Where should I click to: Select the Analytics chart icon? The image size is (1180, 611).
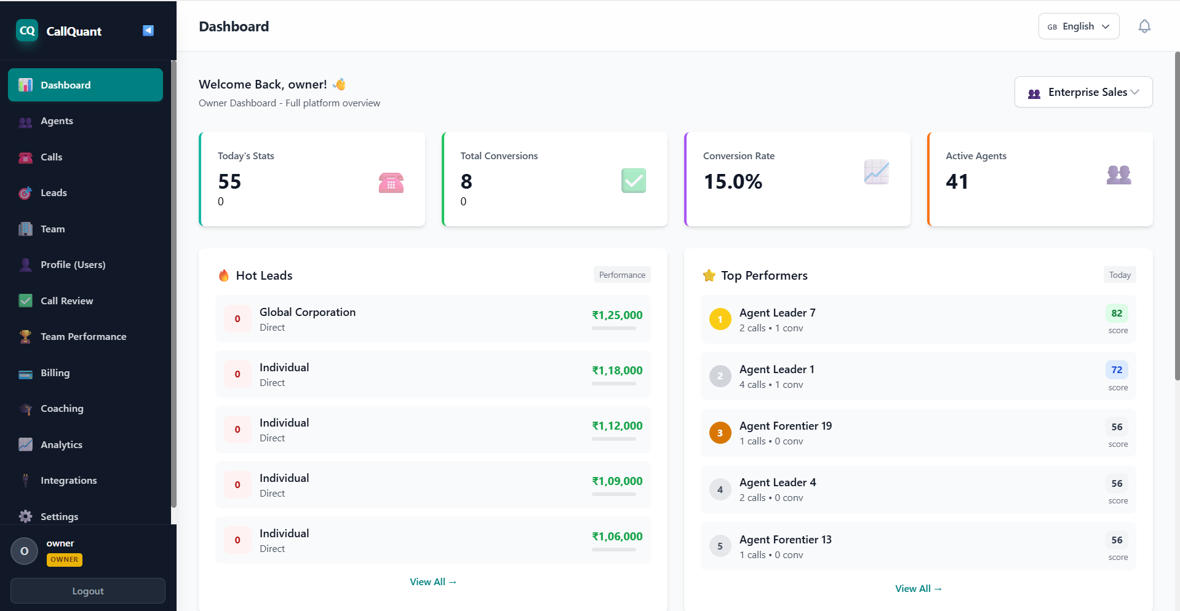[25, 444]
